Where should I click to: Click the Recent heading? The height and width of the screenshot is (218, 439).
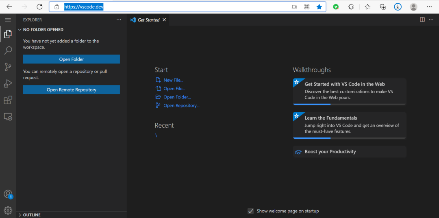pyautogui.click(x=164, y=125)
